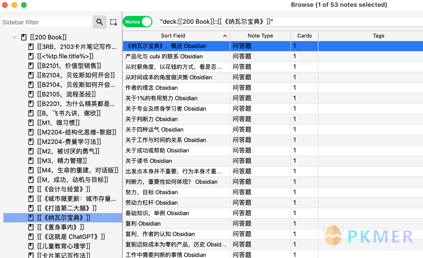
Task: Click the deck icon beside [[<%tp.file.title%>]]
Action: (31, 56)
